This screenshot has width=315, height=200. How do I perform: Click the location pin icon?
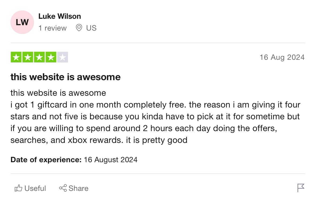tap(78, 28)
